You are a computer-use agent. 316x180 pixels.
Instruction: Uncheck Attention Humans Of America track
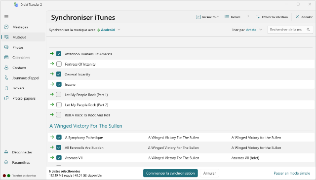(59, 54)
